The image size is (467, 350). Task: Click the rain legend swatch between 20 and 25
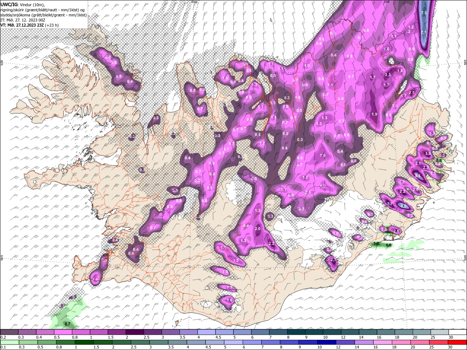(421, 342)
